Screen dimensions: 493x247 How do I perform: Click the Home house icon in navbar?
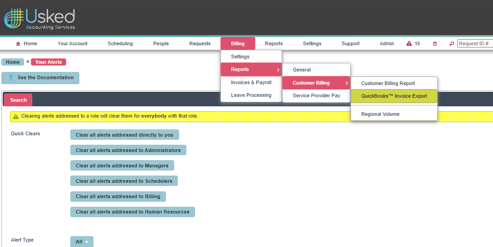pyautogui.click(x=18, y=44)
